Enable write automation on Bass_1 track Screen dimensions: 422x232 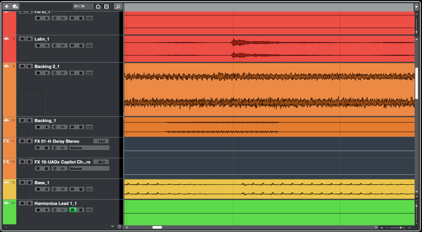point(81,189)
